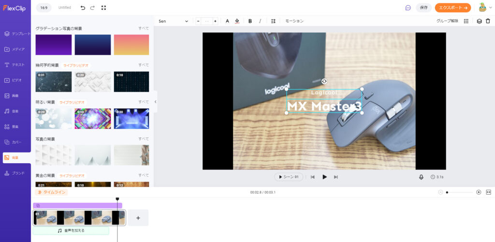Click the 保存 save button
495x242 pixels.
click(x=423, y=8)
